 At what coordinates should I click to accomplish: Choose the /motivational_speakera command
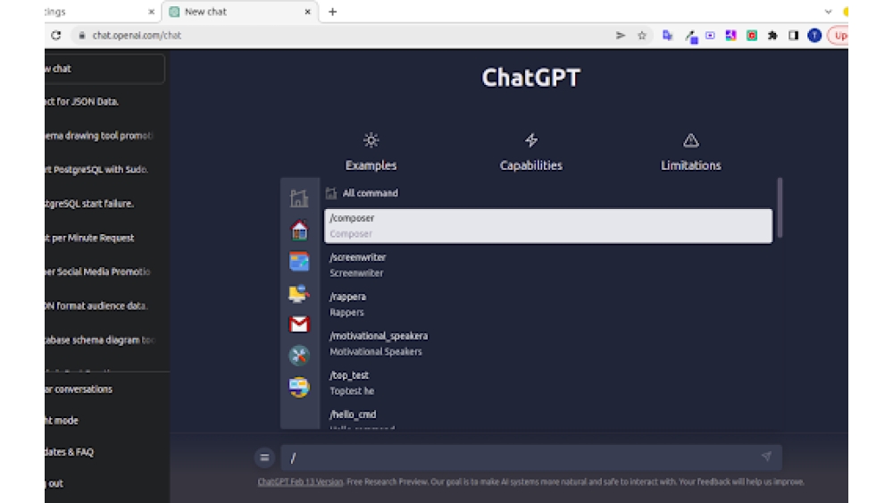[x=548, y=343]
